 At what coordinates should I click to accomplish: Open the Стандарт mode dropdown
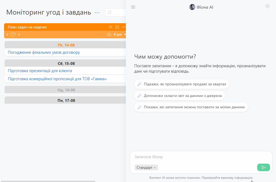click(146, 167)
